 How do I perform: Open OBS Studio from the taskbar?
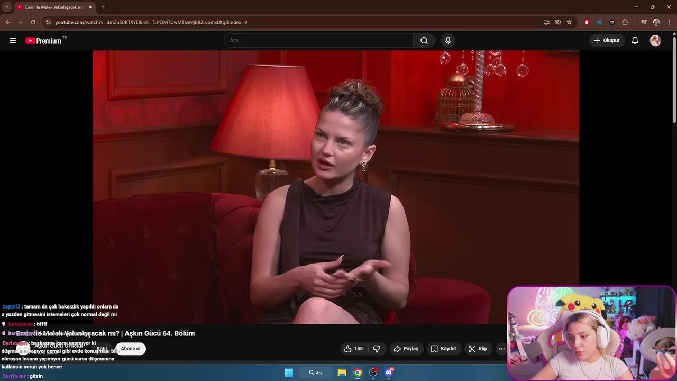pyautogui.click(x=373, y=373)
